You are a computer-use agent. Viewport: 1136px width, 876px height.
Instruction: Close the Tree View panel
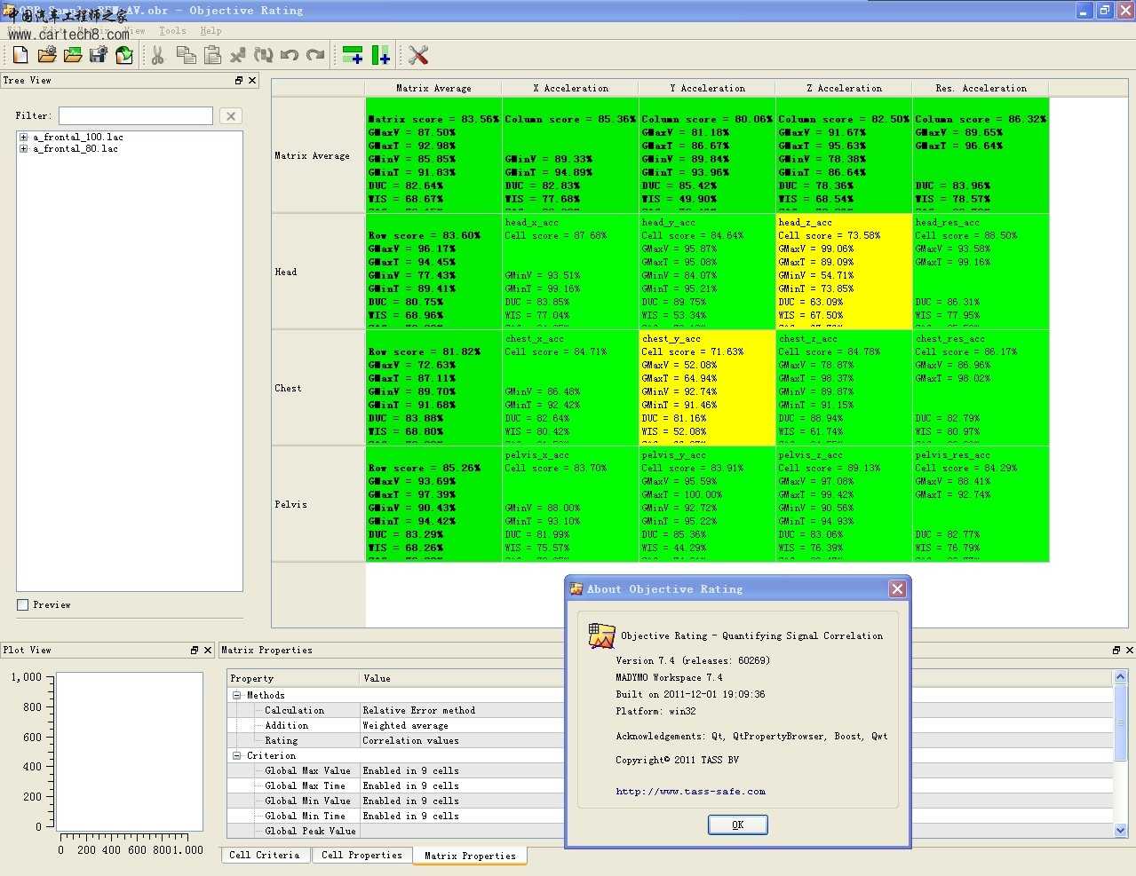tap(252, 81)
